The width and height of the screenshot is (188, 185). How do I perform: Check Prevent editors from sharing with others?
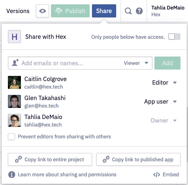[x=11, y=136]
